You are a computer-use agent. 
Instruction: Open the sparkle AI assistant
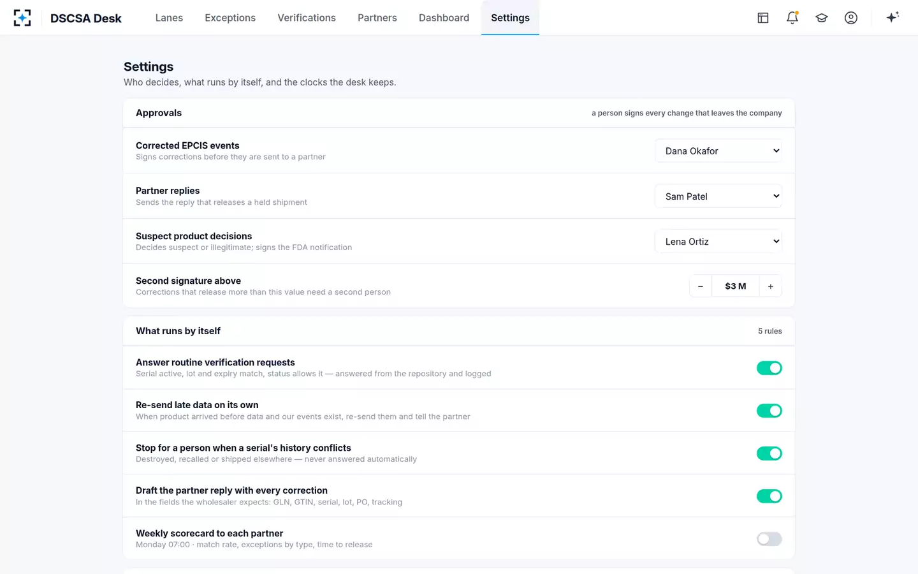click(x=892, y=17)
